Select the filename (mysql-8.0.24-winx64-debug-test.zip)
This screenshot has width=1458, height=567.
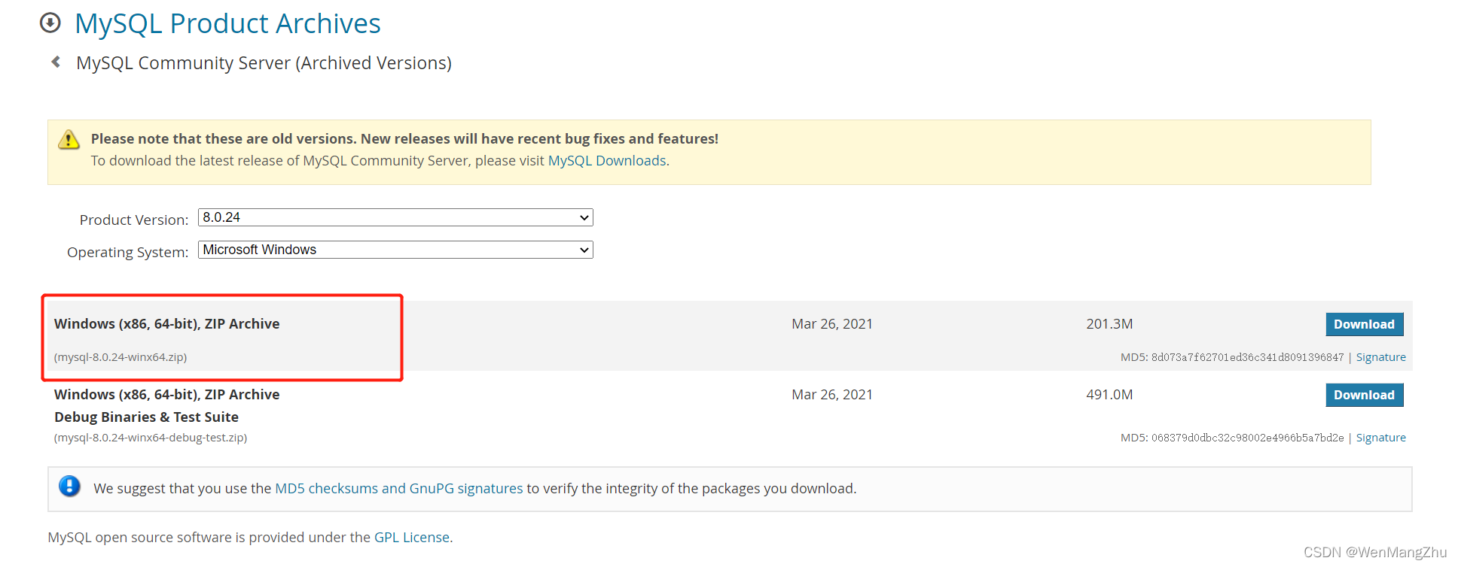point(151,438)
